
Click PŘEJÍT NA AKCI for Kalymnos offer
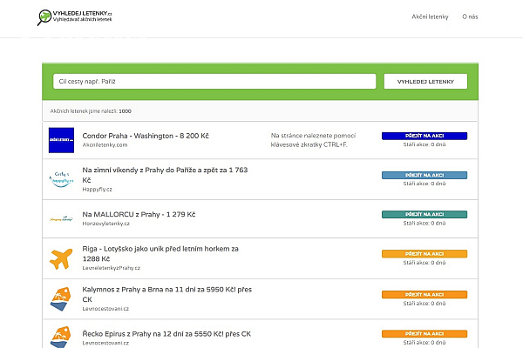[x=425, y=294]
